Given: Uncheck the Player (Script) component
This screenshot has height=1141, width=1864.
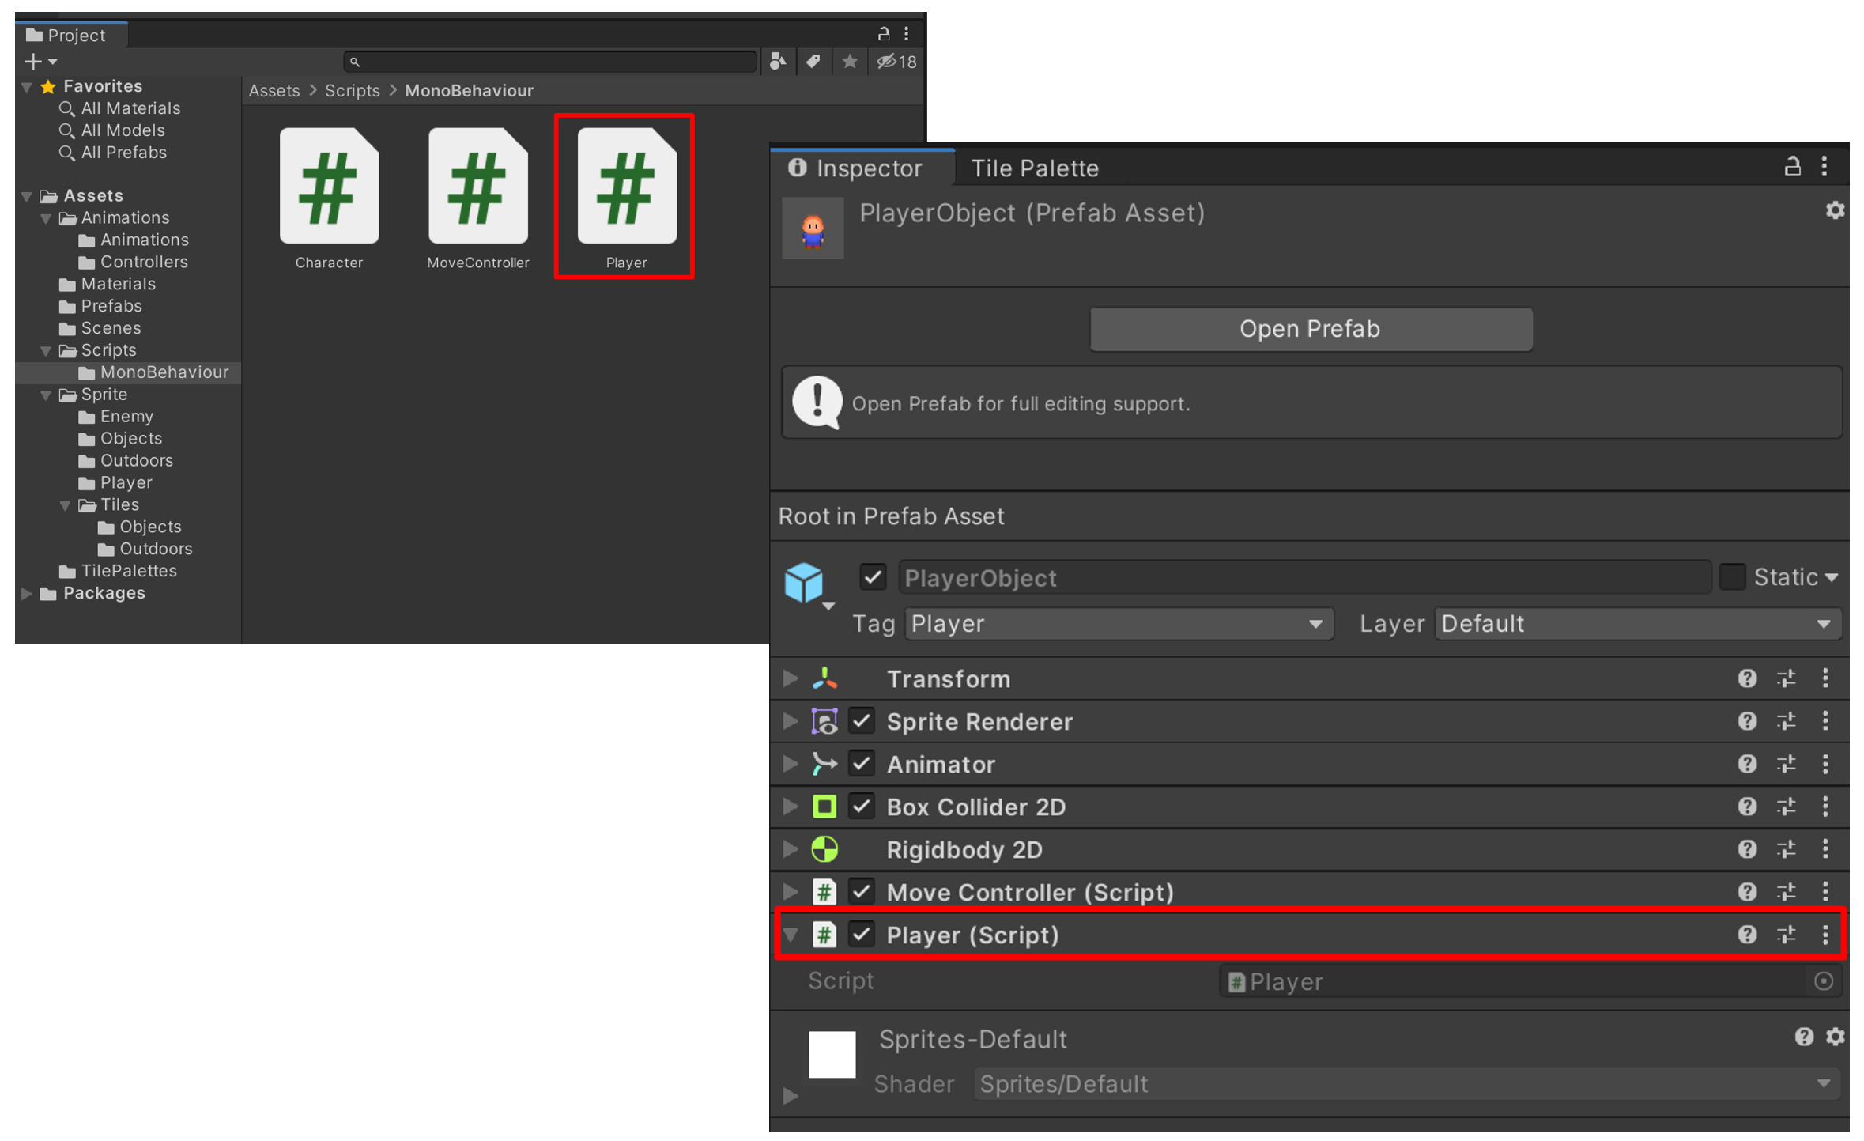Looking at the screenshot, I should click(862, 935).
